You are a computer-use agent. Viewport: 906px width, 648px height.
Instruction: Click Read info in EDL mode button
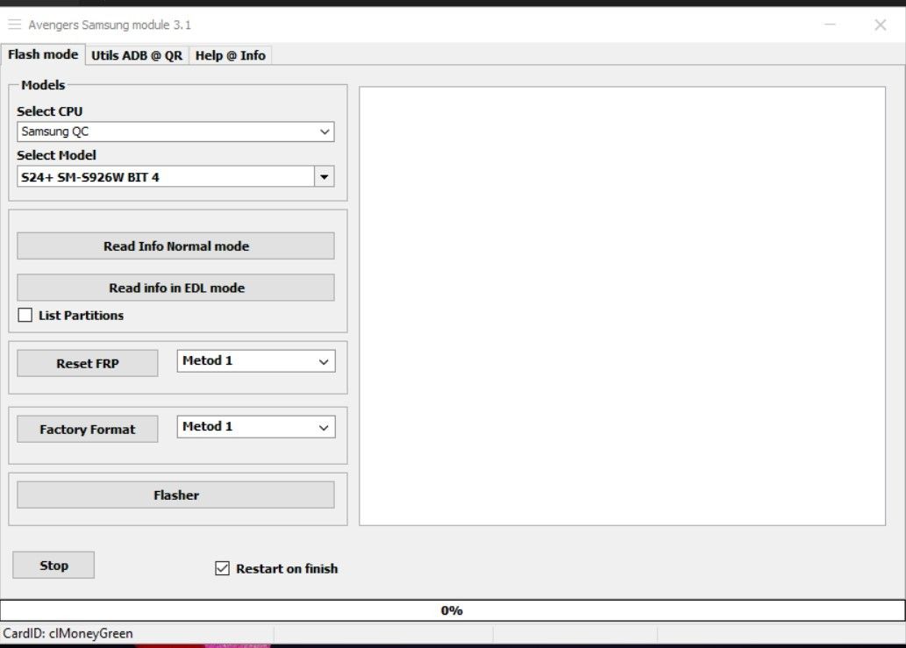coord(175,288)
